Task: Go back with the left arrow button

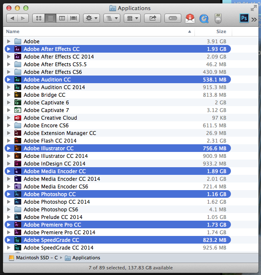Action: 12,18
